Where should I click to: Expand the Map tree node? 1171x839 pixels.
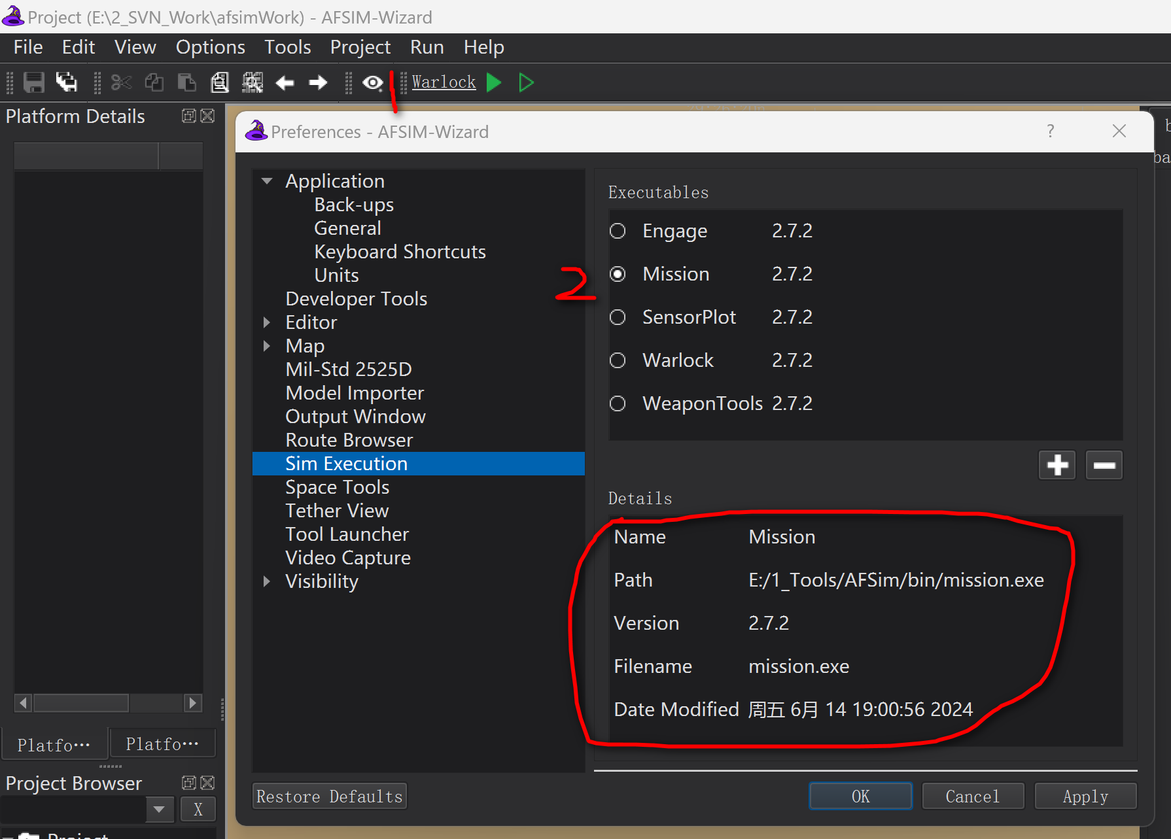point(267,346)
